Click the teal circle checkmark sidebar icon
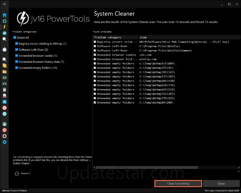This screenshot has height=193, width=241. tap(4, 33)
